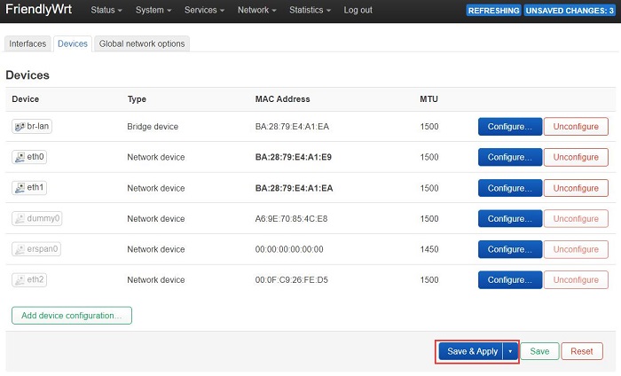Click the eth0 device icon badge
Viewport: 621px width, 376px height.
click(20, 157)
